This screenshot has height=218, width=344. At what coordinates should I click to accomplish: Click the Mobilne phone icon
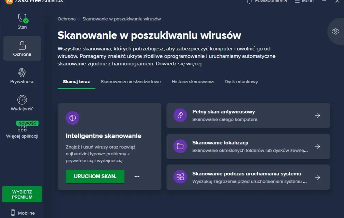coord(13,213)
